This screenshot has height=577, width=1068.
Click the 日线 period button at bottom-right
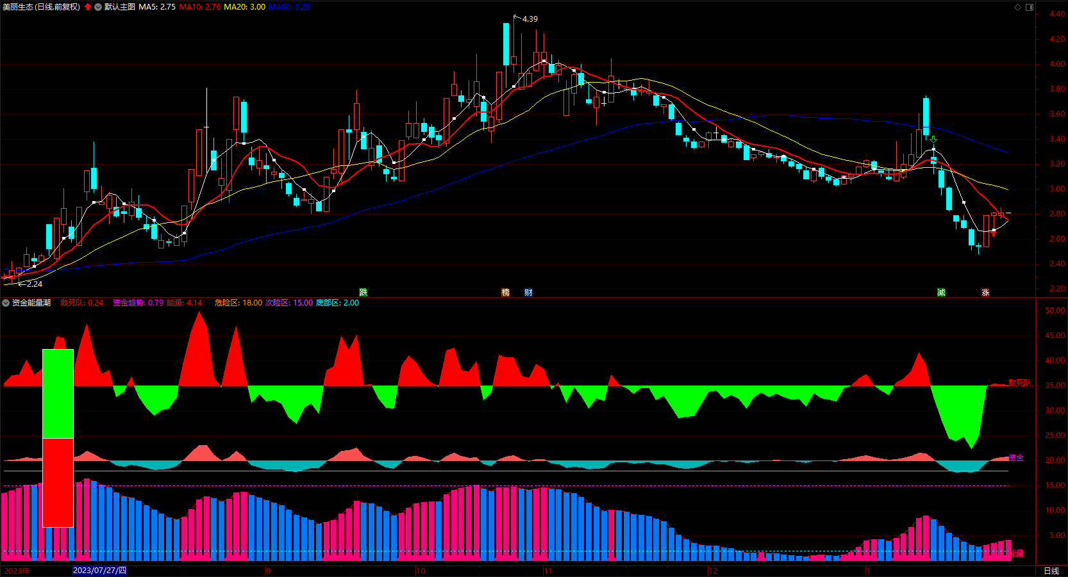coord(1051,571)
